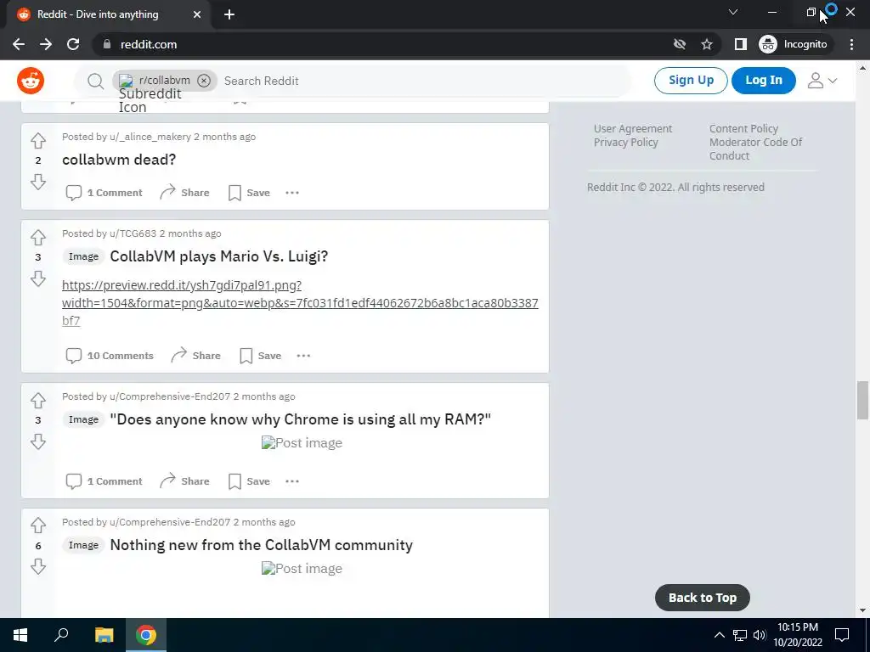Viewport: 870px width, 652px height.
Task: Open the Chrome RAM post title
Action: tap(300, 419)
